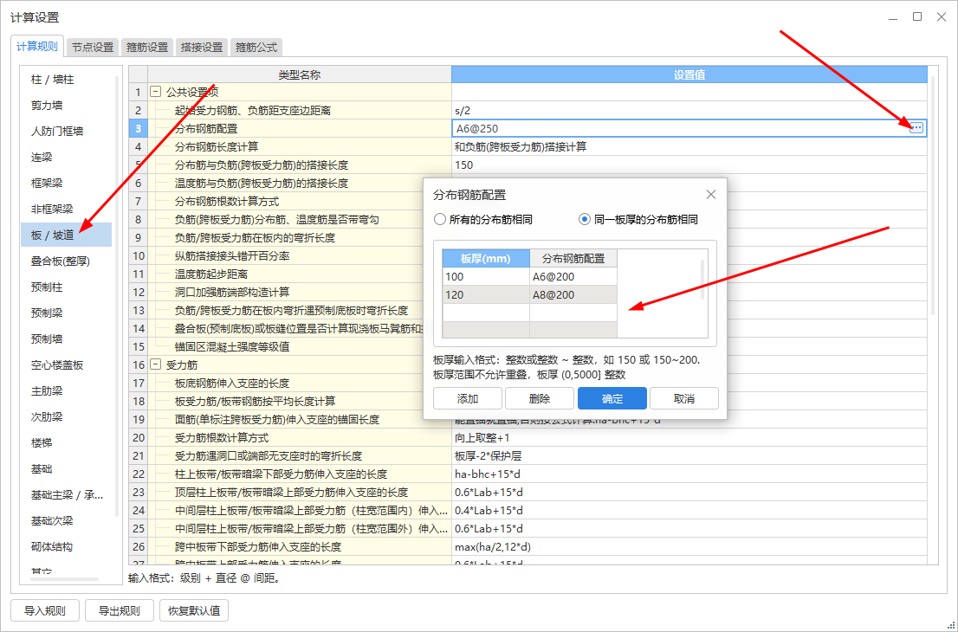Maximize the 计算设置 window
958x632 pixels.
tap(917, 17)
